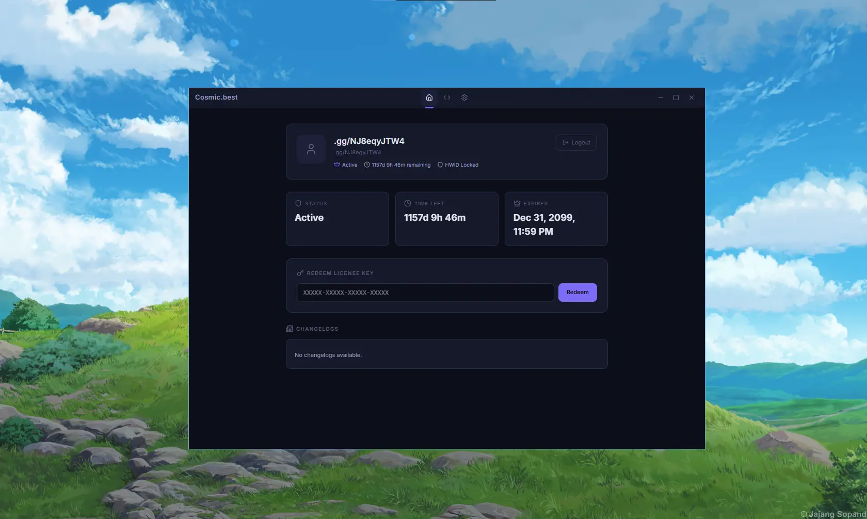Screen dimensions: 867x519
Task: Click the 'HWID Locked' label
Action: coord(462,165)
